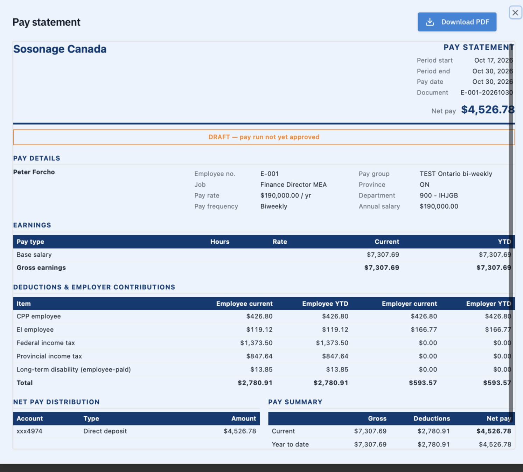The image size is (523, 472).
Task: Click the Sosonage Canada company heading
Action: (60, 49)
